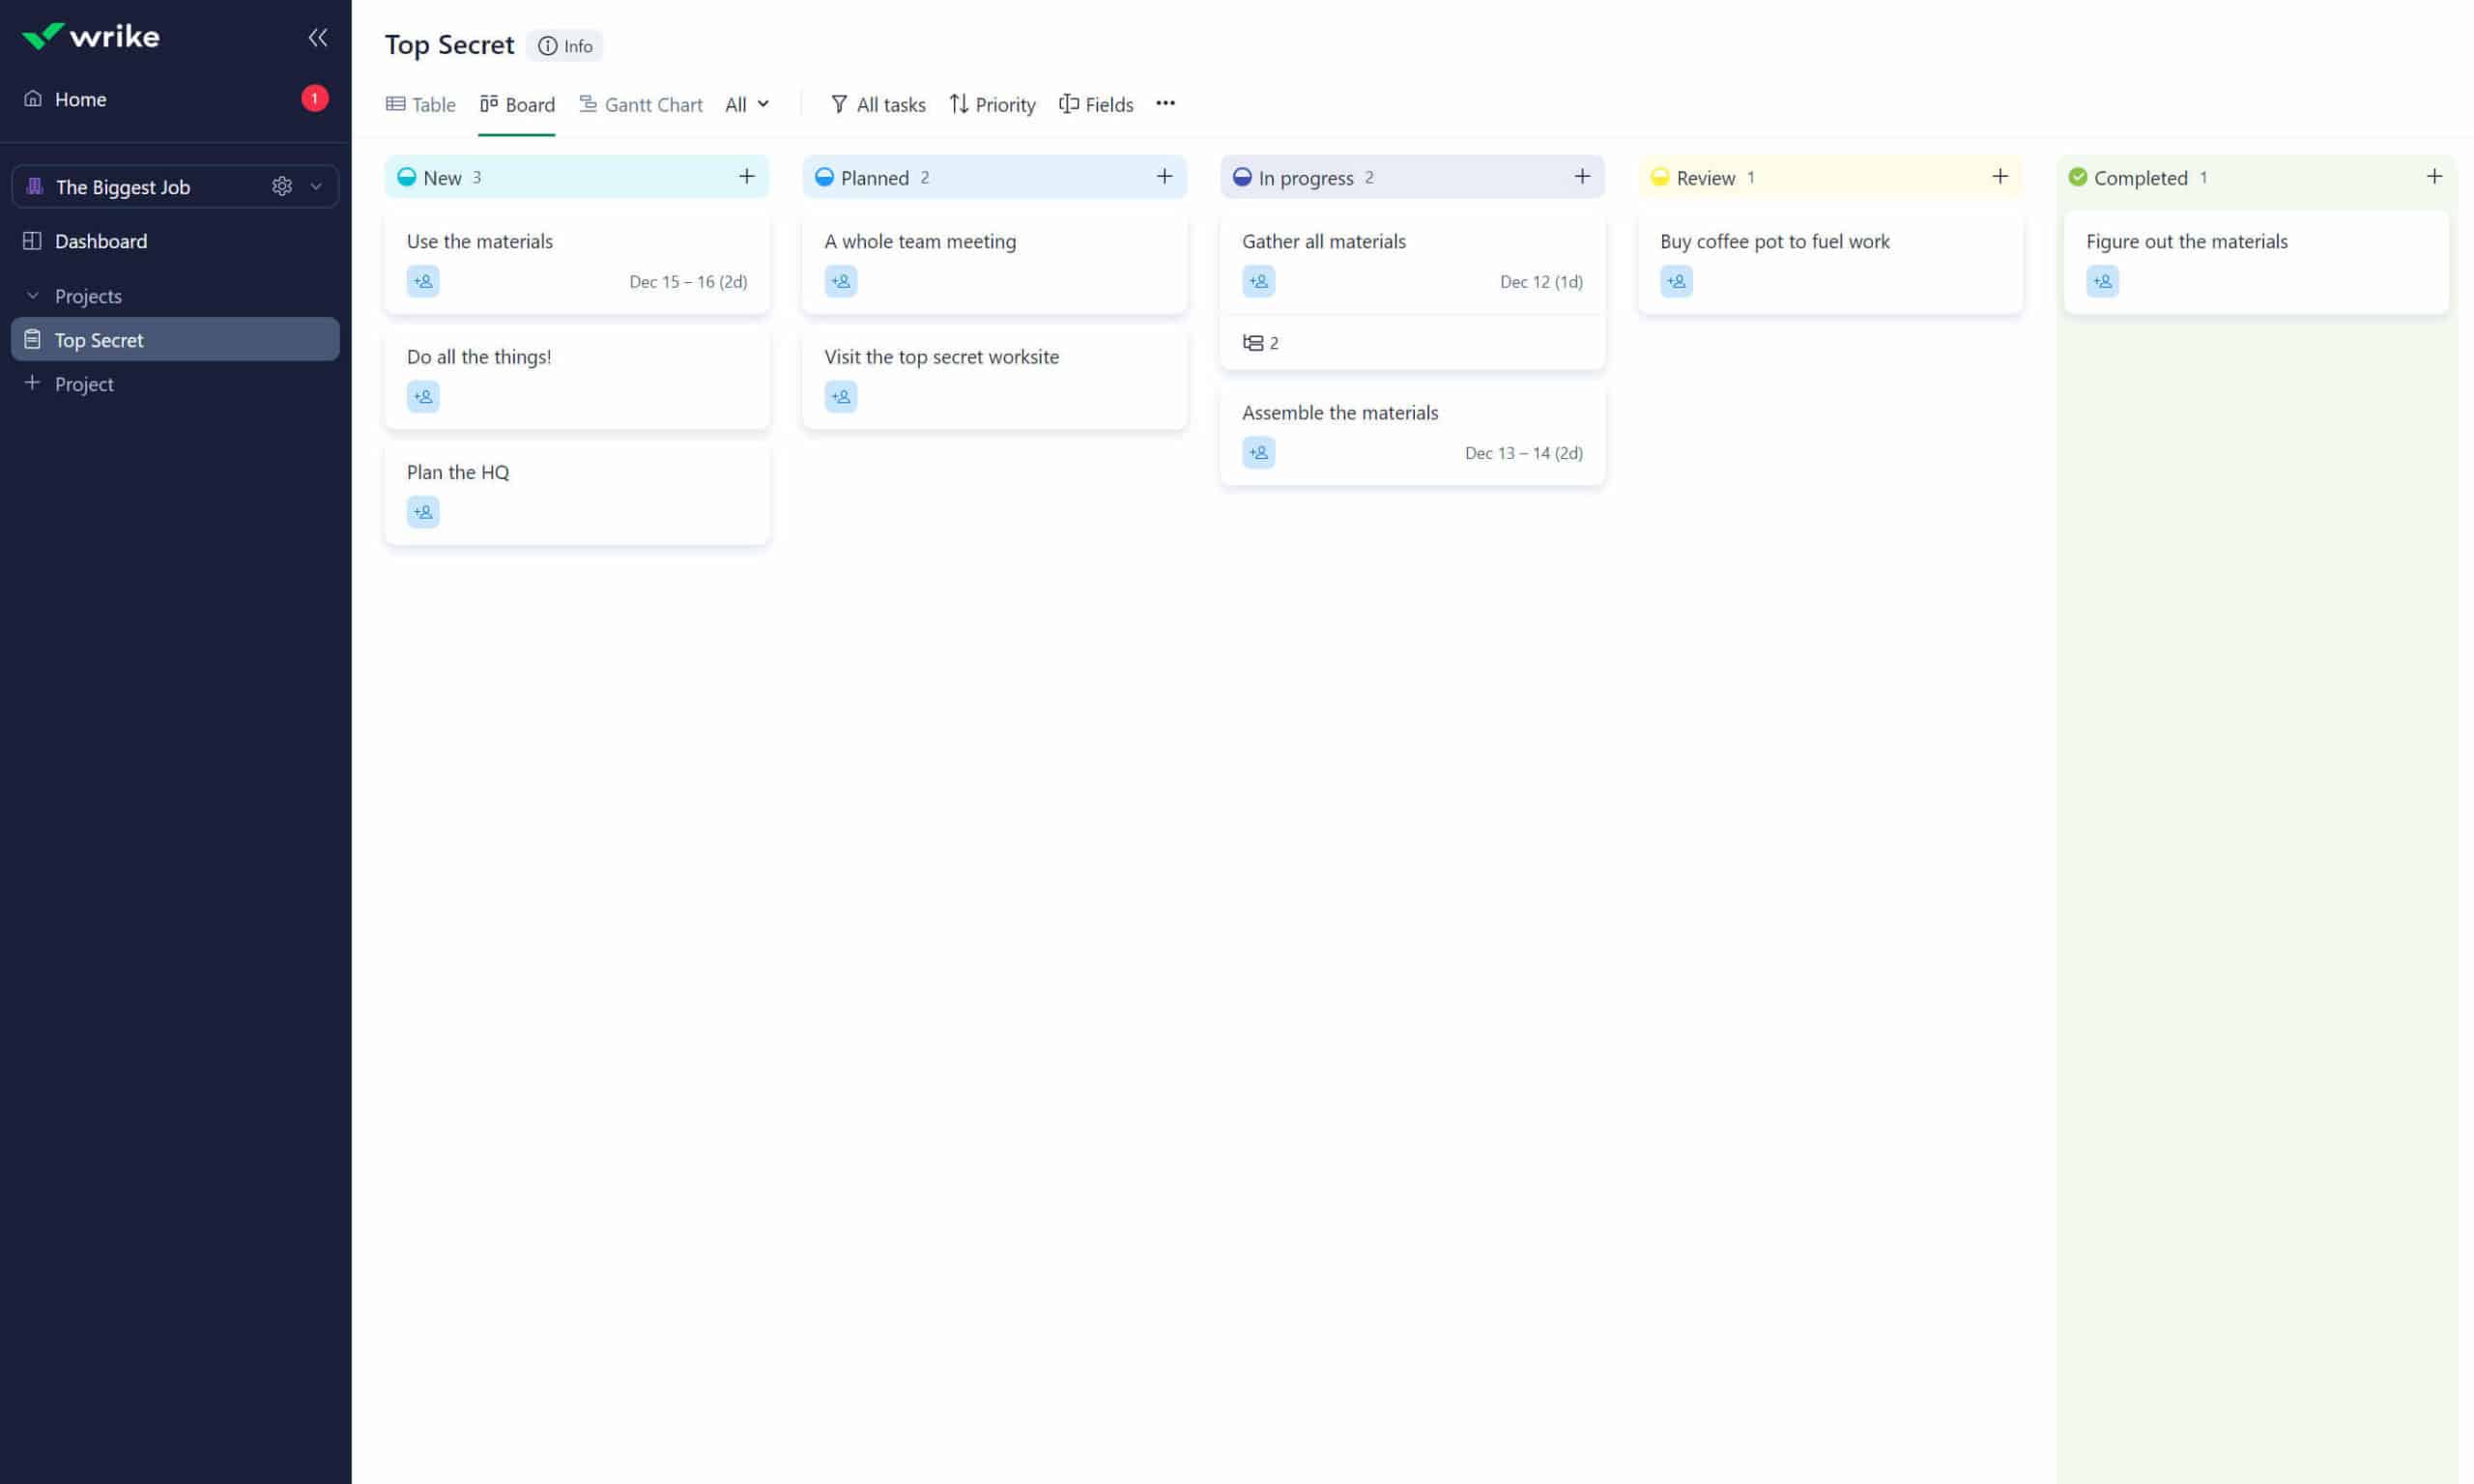Expand The Biggest Job workspace chevron
The height and width of the screenshot is (1484, 2474).
pyautogui.click(x=316, y=186)
